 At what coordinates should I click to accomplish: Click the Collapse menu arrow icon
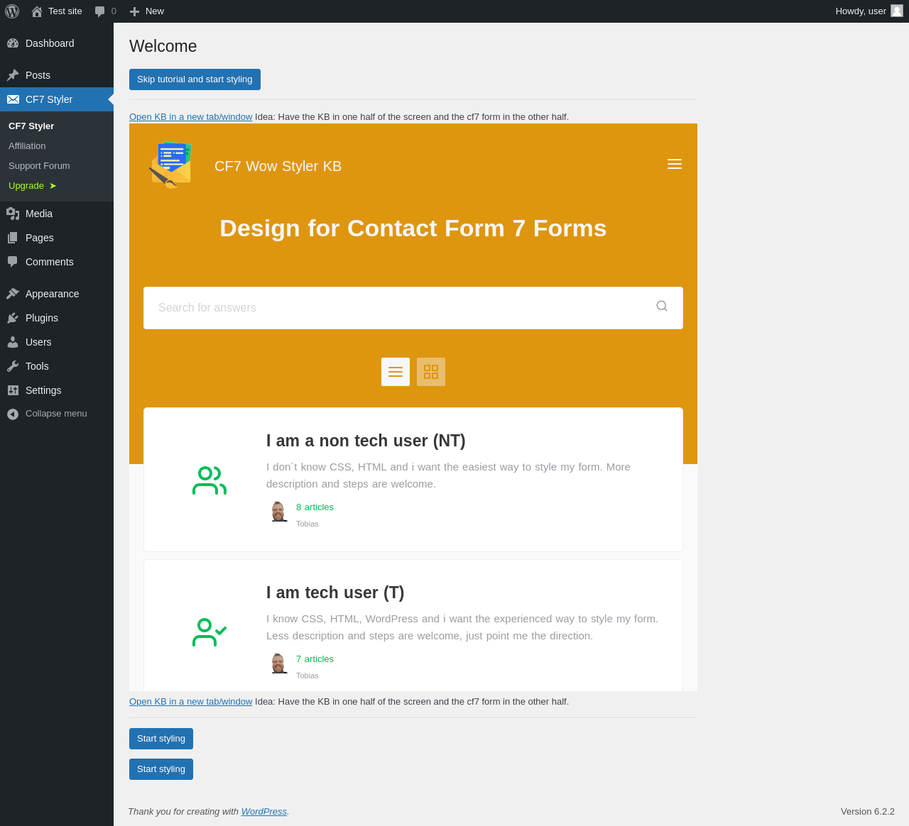point(13,414)
